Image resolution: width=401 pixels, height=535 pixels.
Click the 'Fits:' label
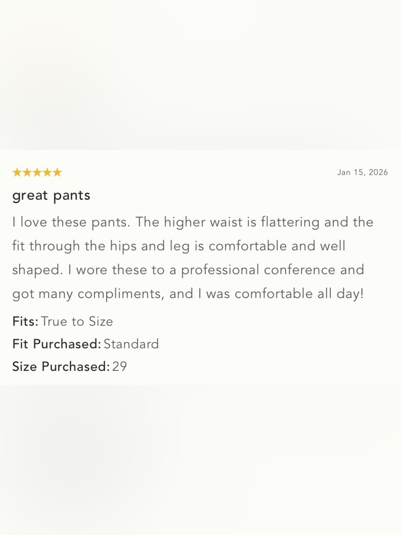coord(25,321)
